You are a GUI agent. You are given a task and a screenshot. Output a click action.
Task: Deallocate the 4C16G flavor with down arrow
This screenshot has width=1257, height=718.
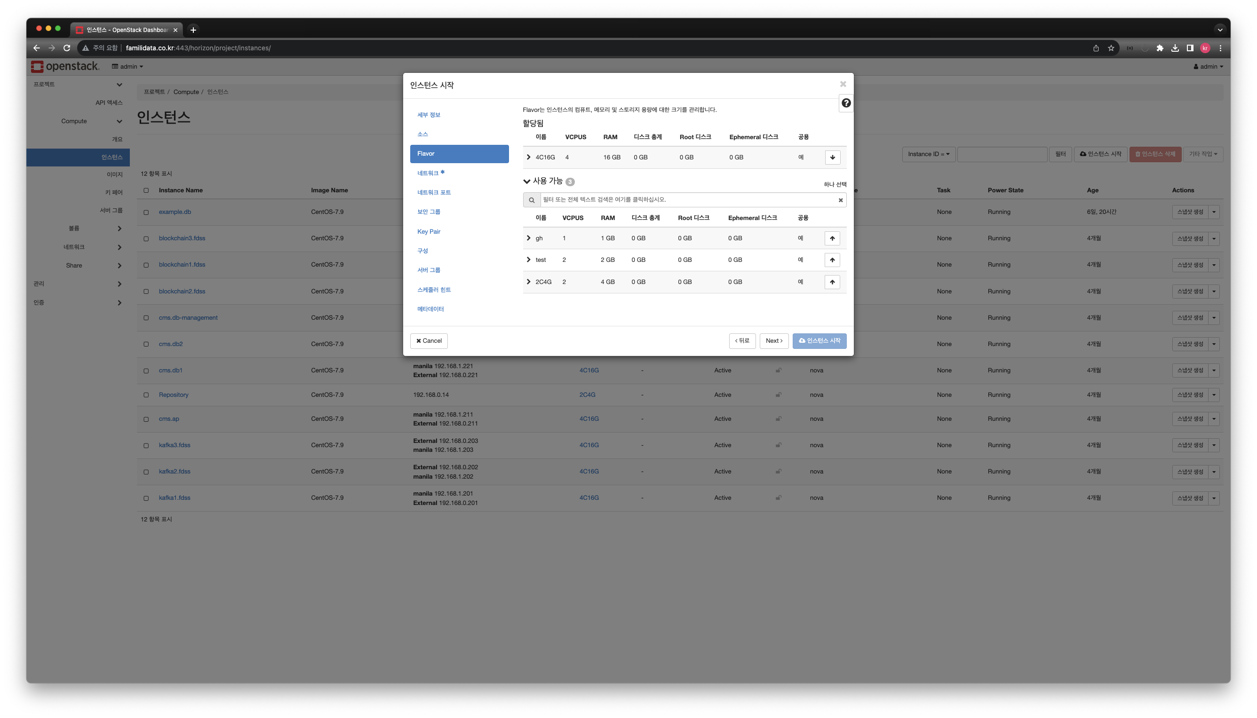pos(832,158)
